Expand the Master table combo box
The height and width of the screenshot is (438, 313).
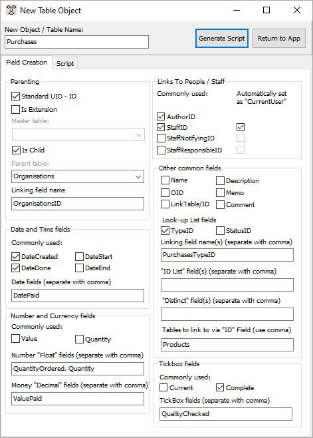coord(78,135)
